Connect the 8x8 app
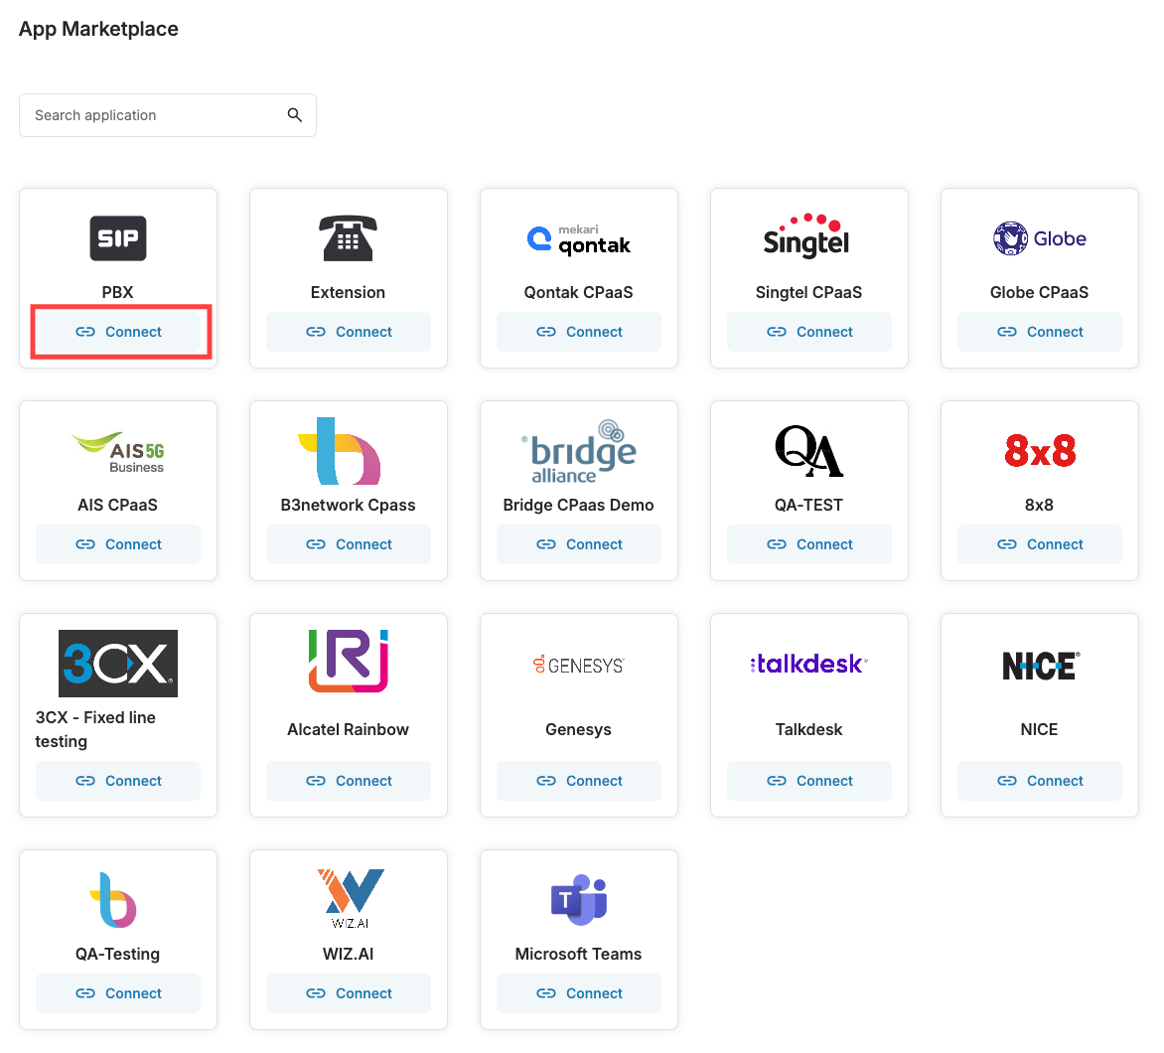 (x=1039, y=544)
